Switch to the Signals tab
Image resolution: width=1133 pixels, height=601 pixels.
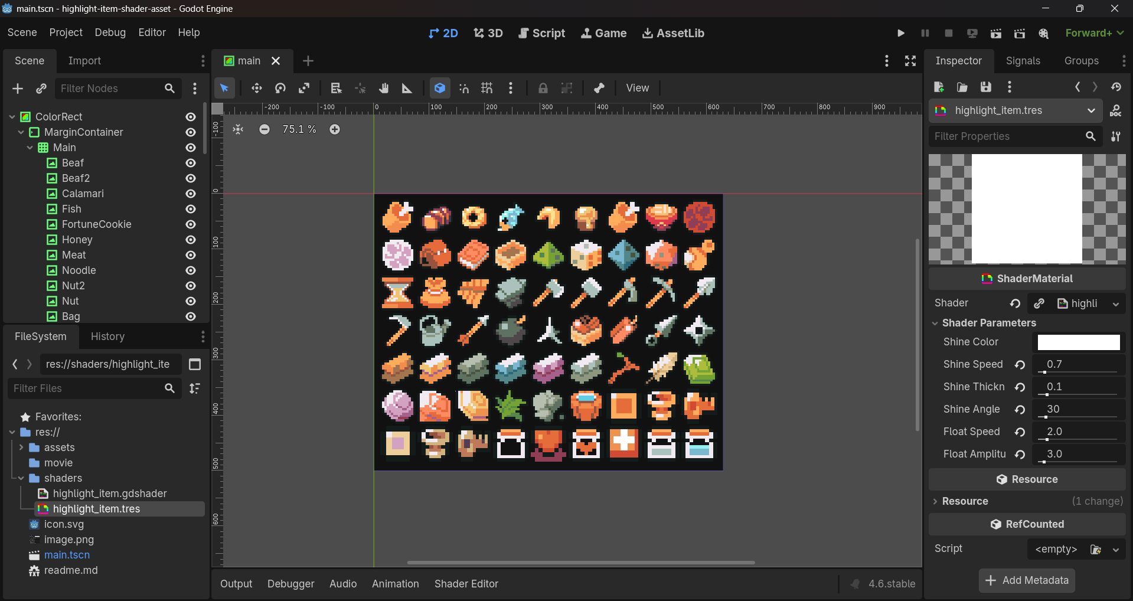pyautogui.click(x=1023, y=61)
